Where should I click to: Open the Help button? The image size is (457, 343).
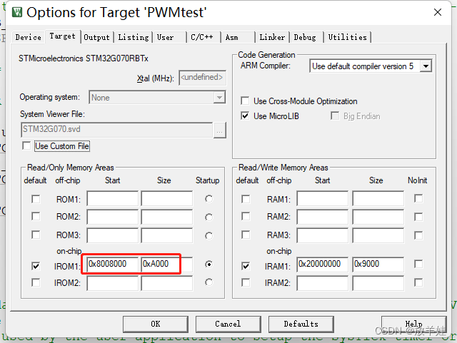[x=413, y=324]
